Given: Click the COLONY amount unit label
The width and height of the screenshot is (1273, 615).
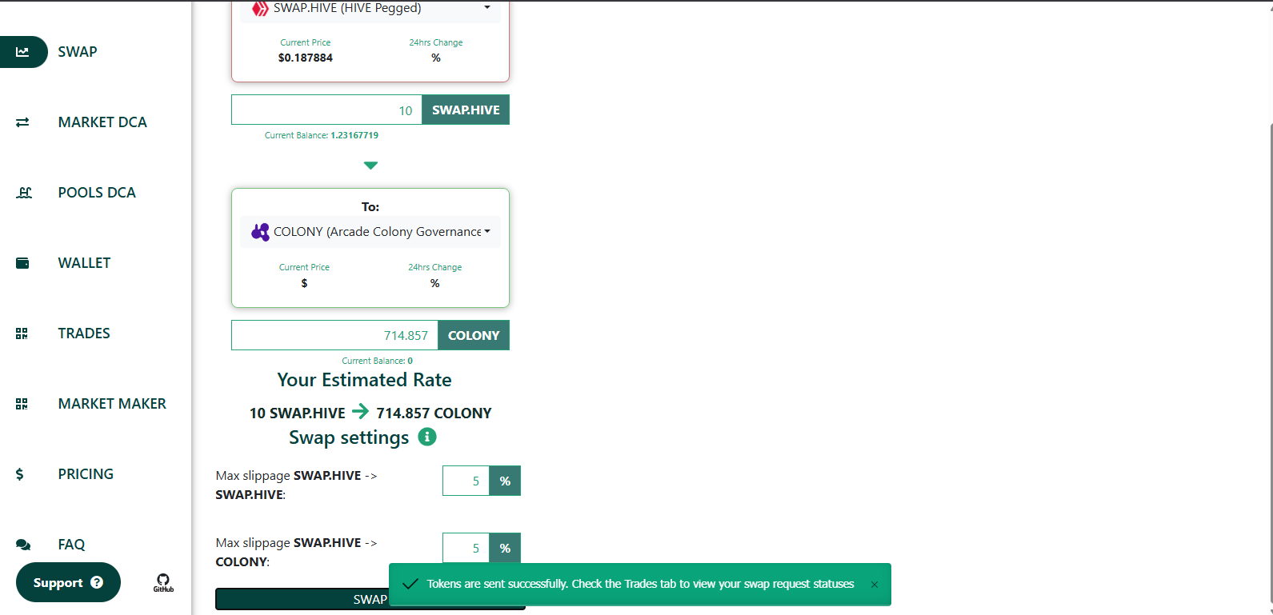Looking at the screenshot, I should click(x=474, y=335).
